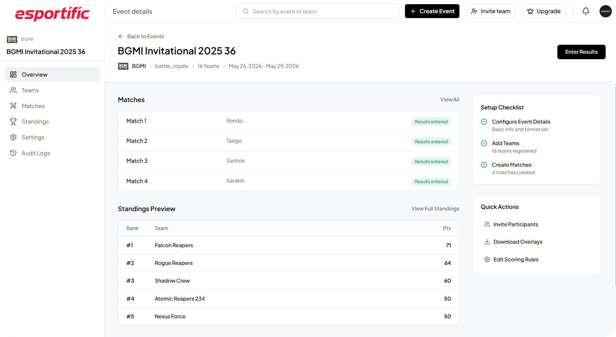Click the battle_royale format label
The image size is (616, 337).
172,66
